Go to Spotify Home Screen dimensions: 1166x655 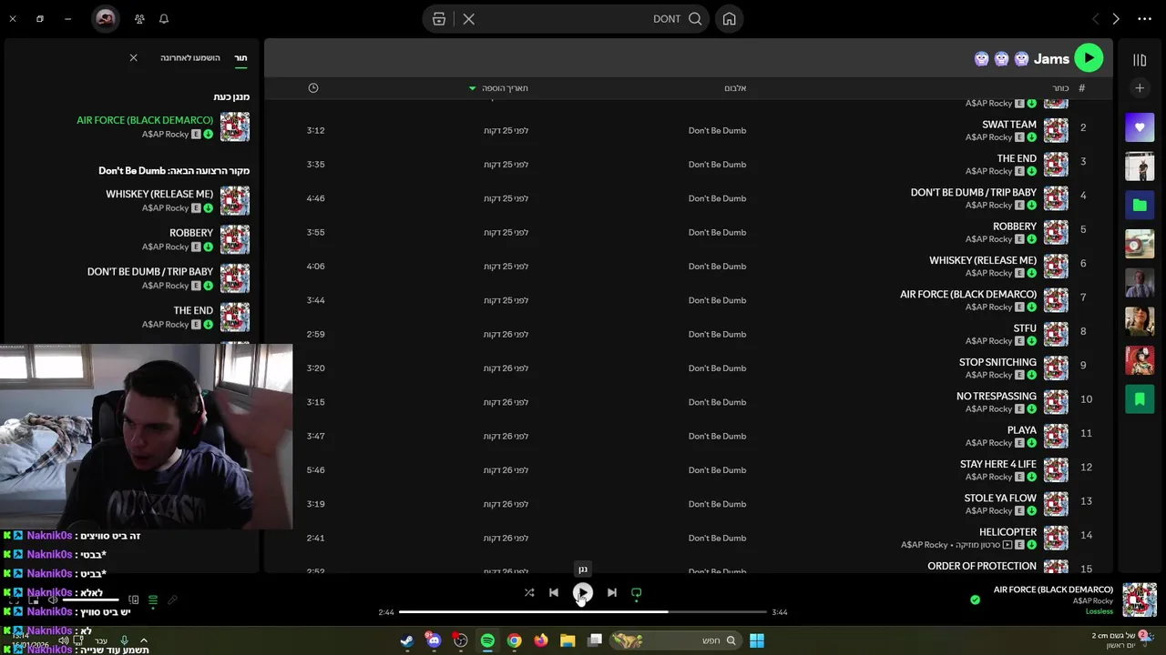(x=729, y=19)
